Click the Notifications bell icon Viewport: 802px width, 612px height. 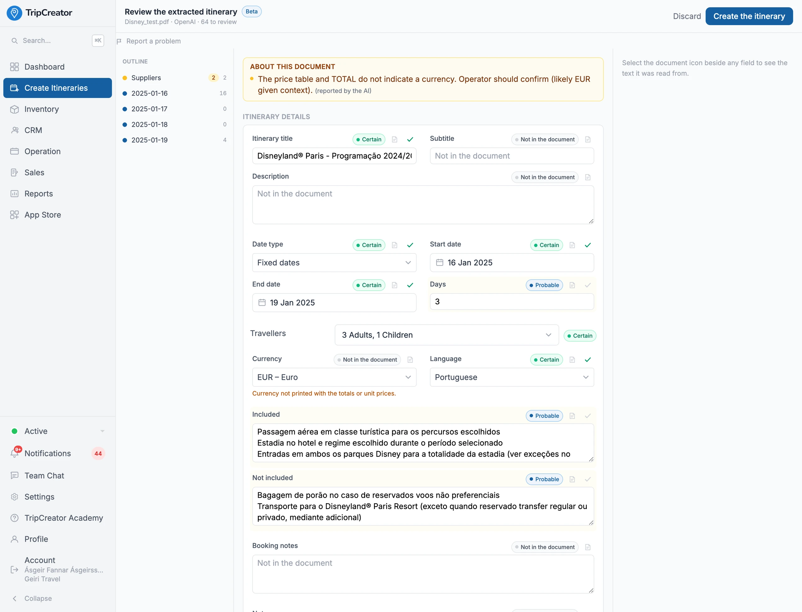pos(15,454)
